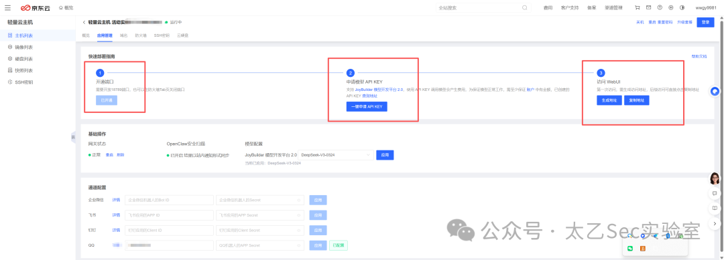Click 刷新 under 网关状态
The width and height of the screenshot is (724, 260).
point(121,154)
